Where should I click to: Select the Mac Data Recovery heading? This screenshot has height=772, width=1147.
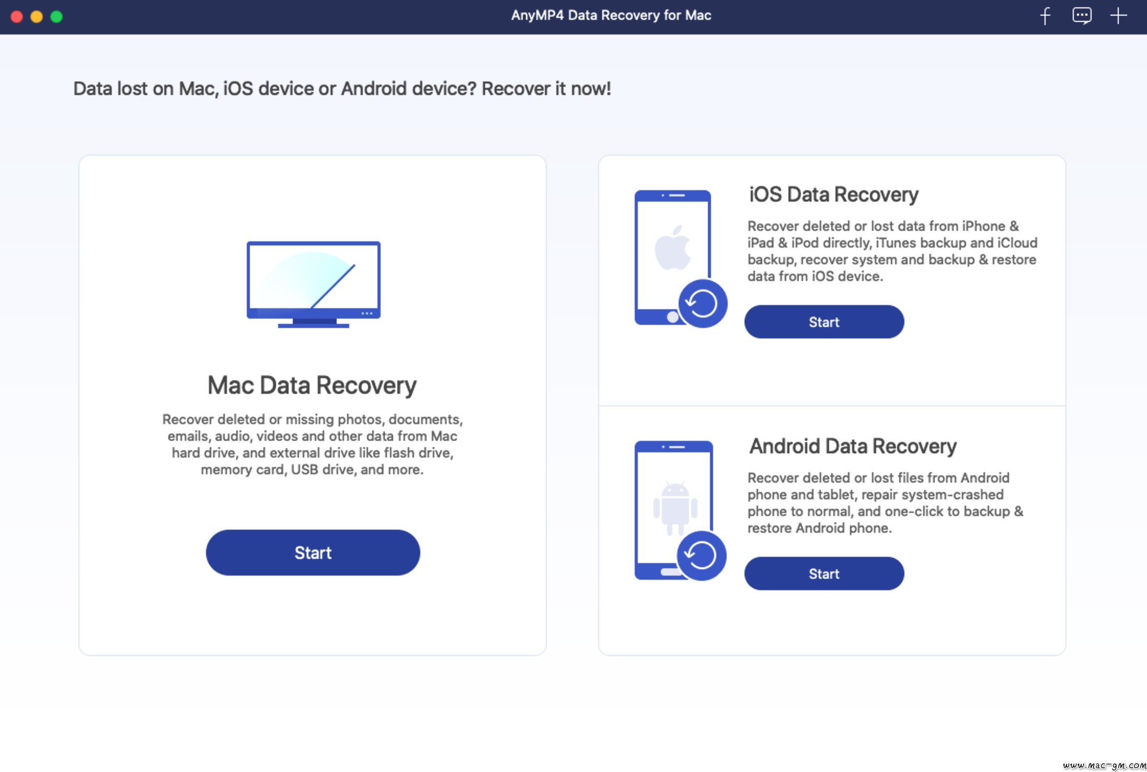pyautogui.click(x=312, y=385)
